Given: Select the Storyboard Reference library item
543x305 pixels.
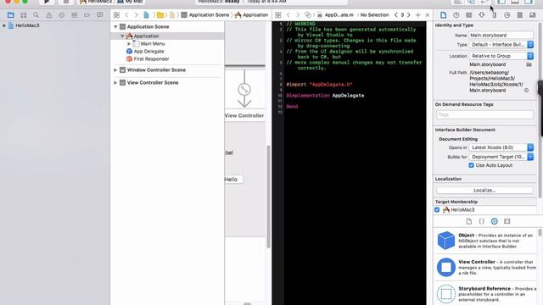Looking at the screenshot, I should tap(484, 294).
